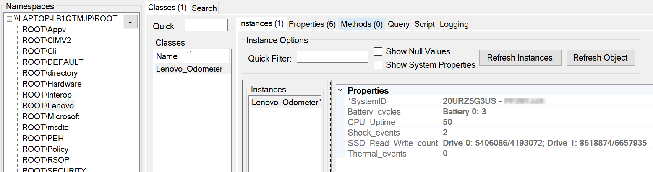Enable Show Null Values checkbox

378,51
